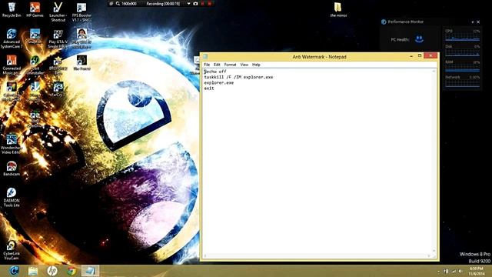Select the Connected Music desktop icon
This screenshot has width=492, height=277.
(x=12, y=65)
